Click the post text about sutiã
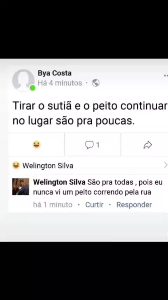This screenshot has width=168, height=300. tap(90, 113)
